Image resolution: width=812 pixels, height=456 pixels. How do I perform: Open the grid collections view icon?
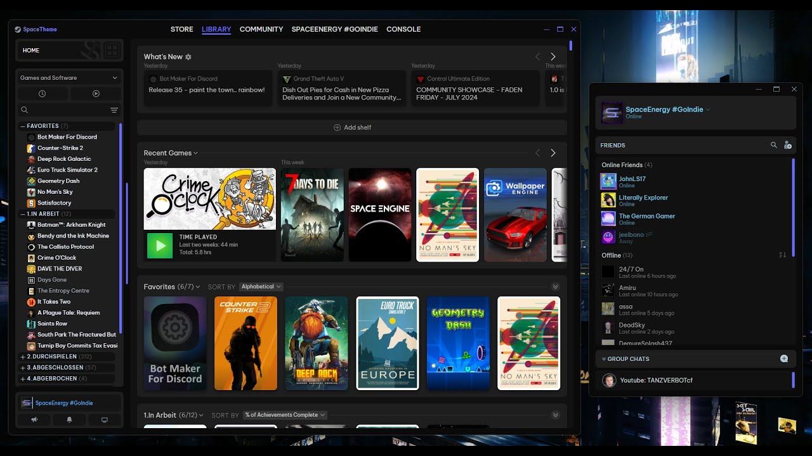coord(112,50)
